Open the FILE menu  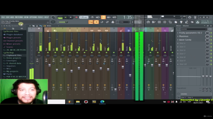3,17
